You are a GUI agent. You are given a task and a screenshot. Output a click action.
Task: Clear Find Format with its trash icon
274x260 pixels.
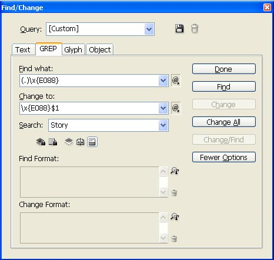point(174,193)
